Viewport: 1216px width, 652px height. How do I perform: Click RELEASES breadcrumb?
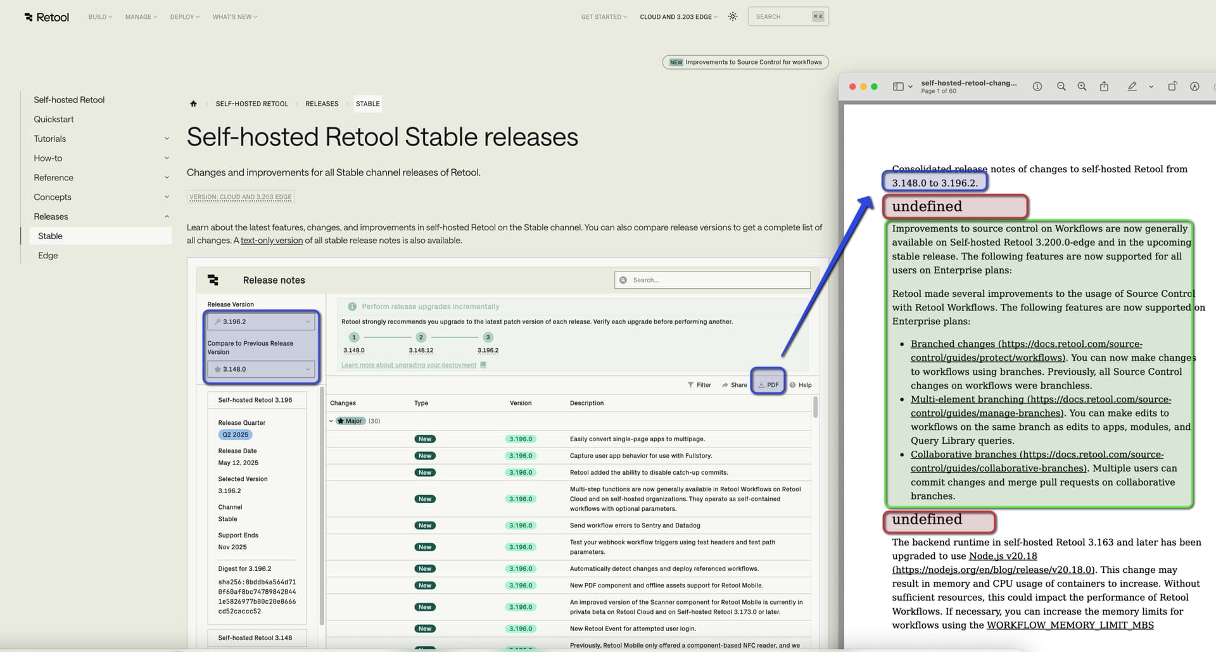coord(322,104)
